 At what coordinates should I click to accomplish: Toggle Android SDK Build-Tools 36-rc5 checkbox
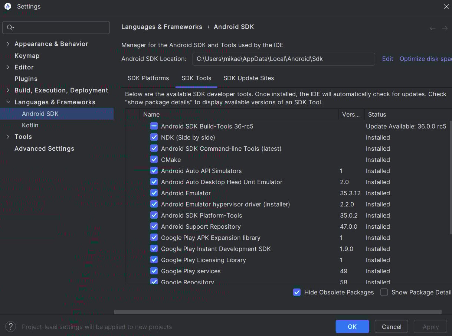pos(154,126)
